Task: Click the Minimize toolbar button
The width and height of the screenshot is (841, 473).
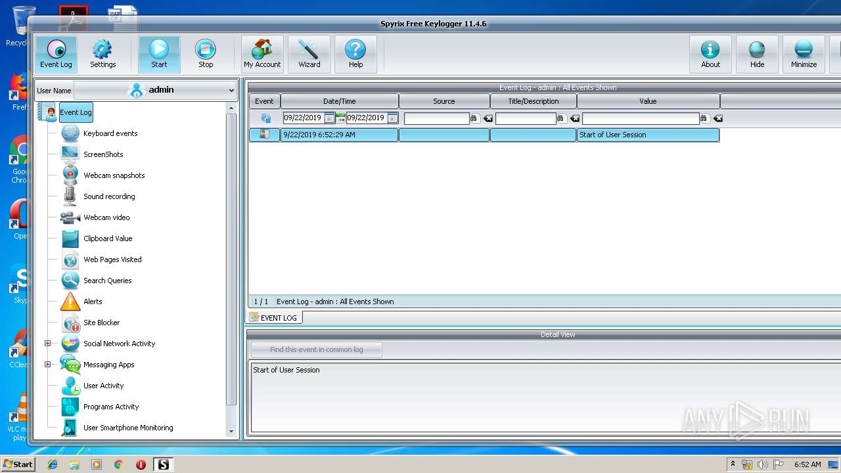Action: 804,54
